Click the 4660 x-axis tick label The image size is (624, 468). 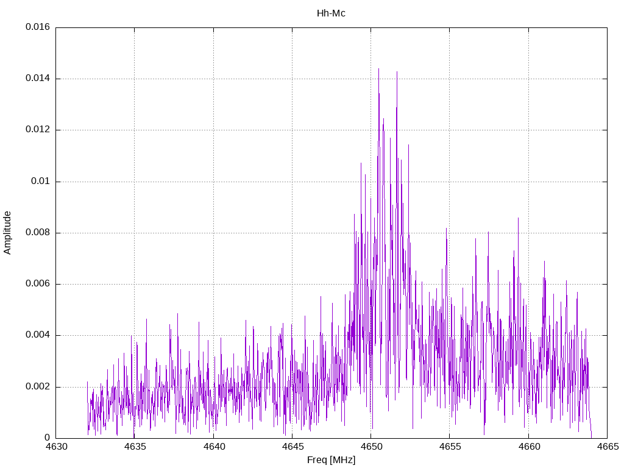tap(528, 447)
